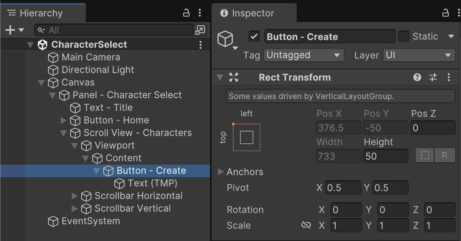Select the Inspector tab

(253, 13)
